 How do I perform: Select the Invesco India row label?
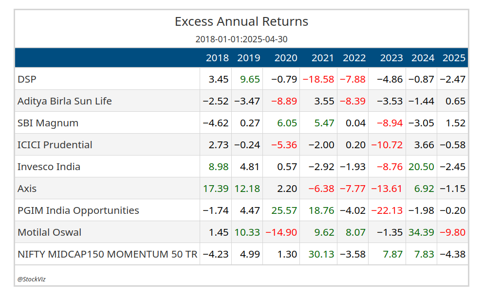coord(49,167)
